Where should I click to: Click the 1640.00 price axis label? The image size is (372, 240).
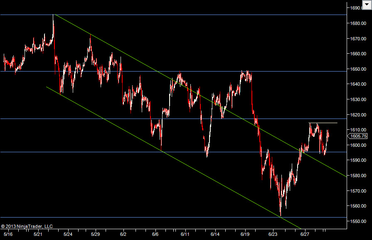358,84
